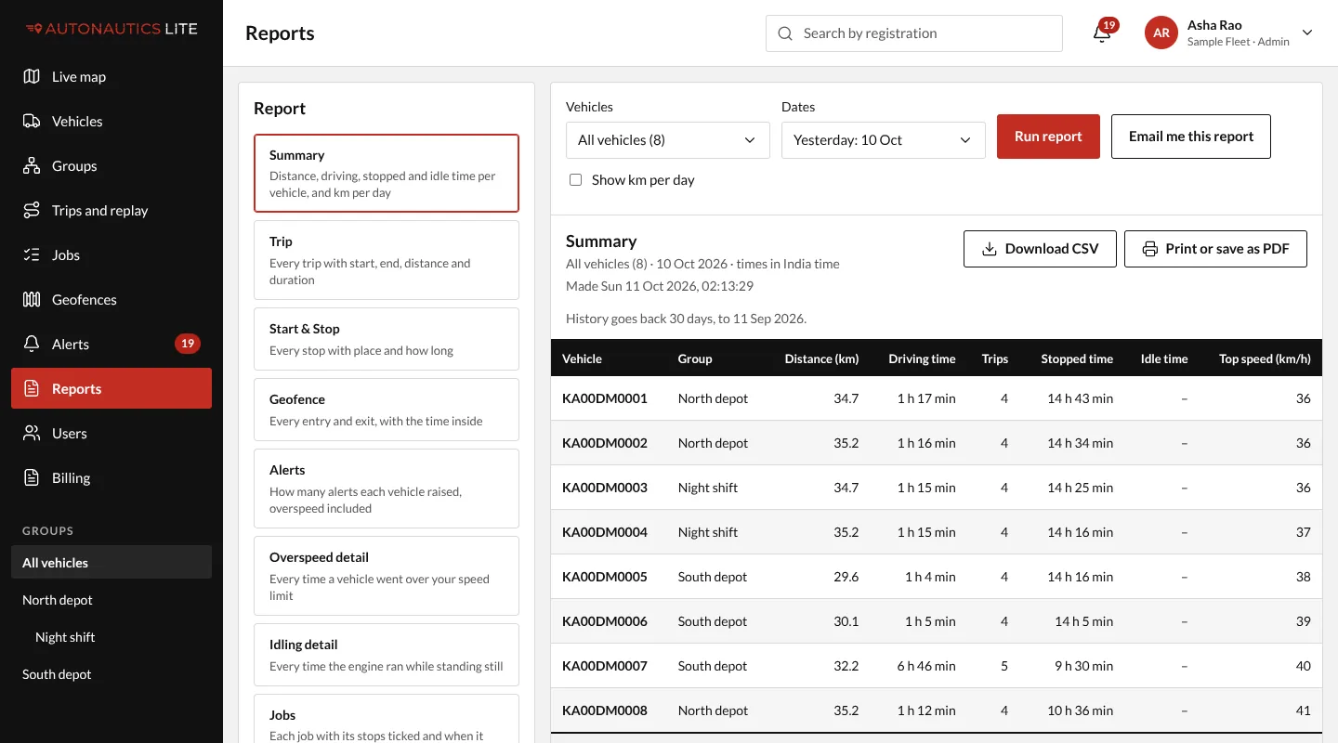Click the red 19 badge beside Alerts
The image size is (1338, 743).
tap(188, 344)
